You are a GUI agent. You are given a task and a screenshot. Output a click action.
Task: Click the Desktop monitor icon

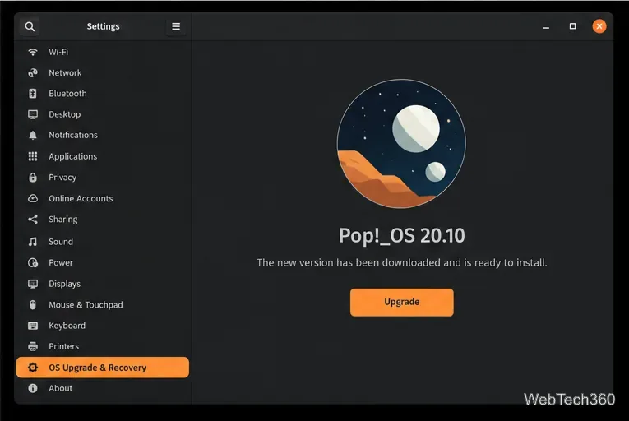pyautogui.click(x=33, y=114)
